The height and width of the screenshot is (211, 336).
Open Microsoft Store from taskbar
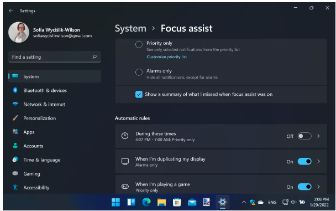pos(177,202)
